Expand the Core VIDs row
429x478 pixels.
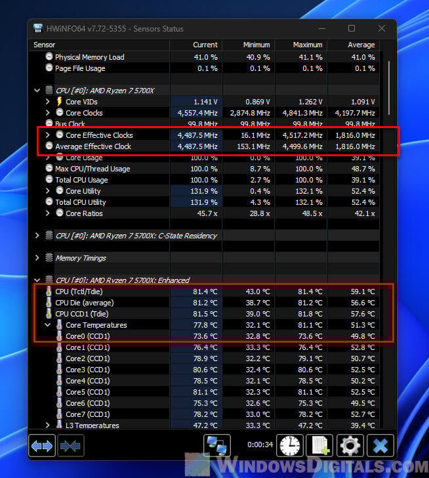coord(47,101)
